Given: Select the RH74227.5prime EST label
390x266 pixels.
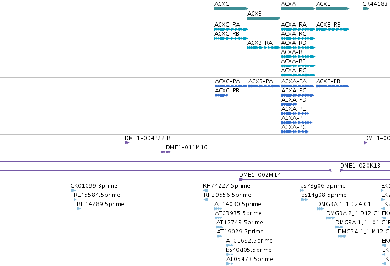Looking at the screenshot, I should 226,186.
